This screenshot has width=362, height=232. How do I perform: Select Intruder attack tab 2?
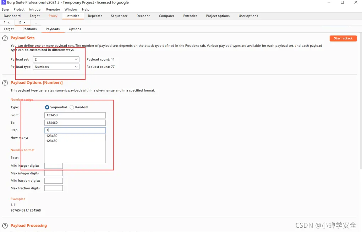[x=20, y=22]
